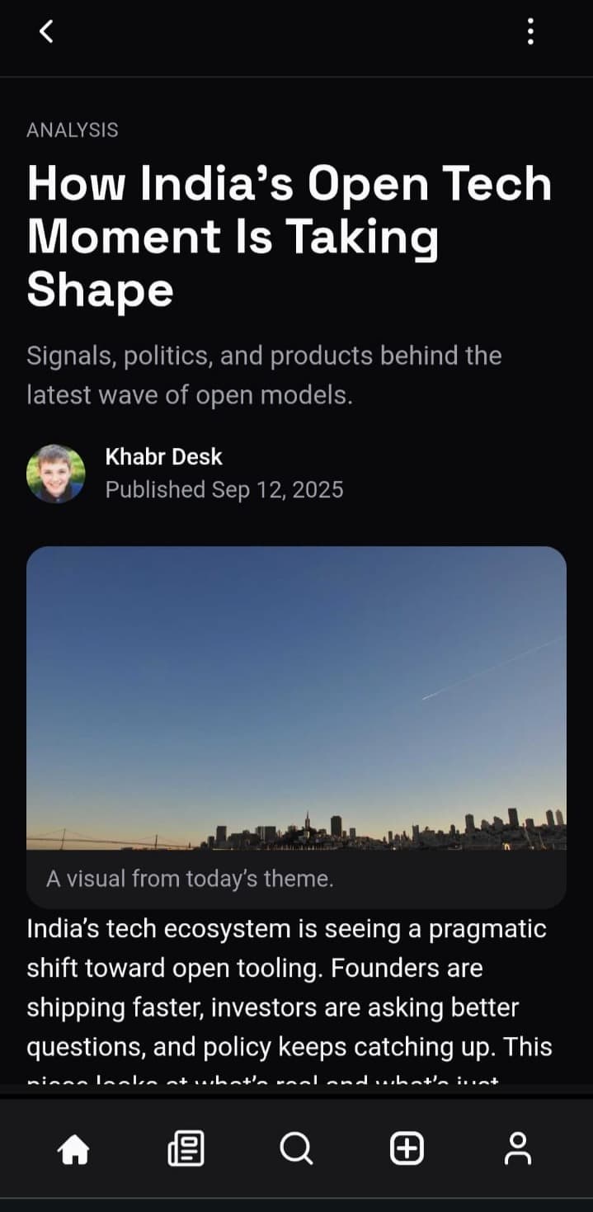Screen dimensions: 593x1212
Task: Go back using the top-left arrow
Action: pyautogui.click(x=46, y=31)
